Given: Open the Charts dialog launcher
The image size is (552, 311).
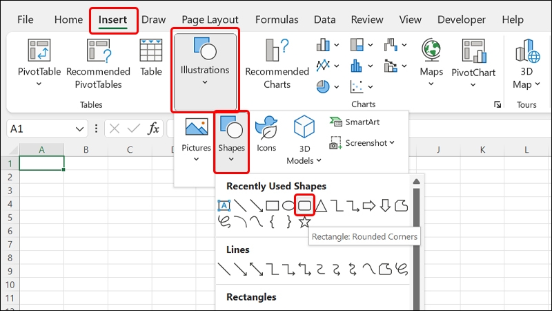Looking at the screenshot, I should (x=497, y=104).
